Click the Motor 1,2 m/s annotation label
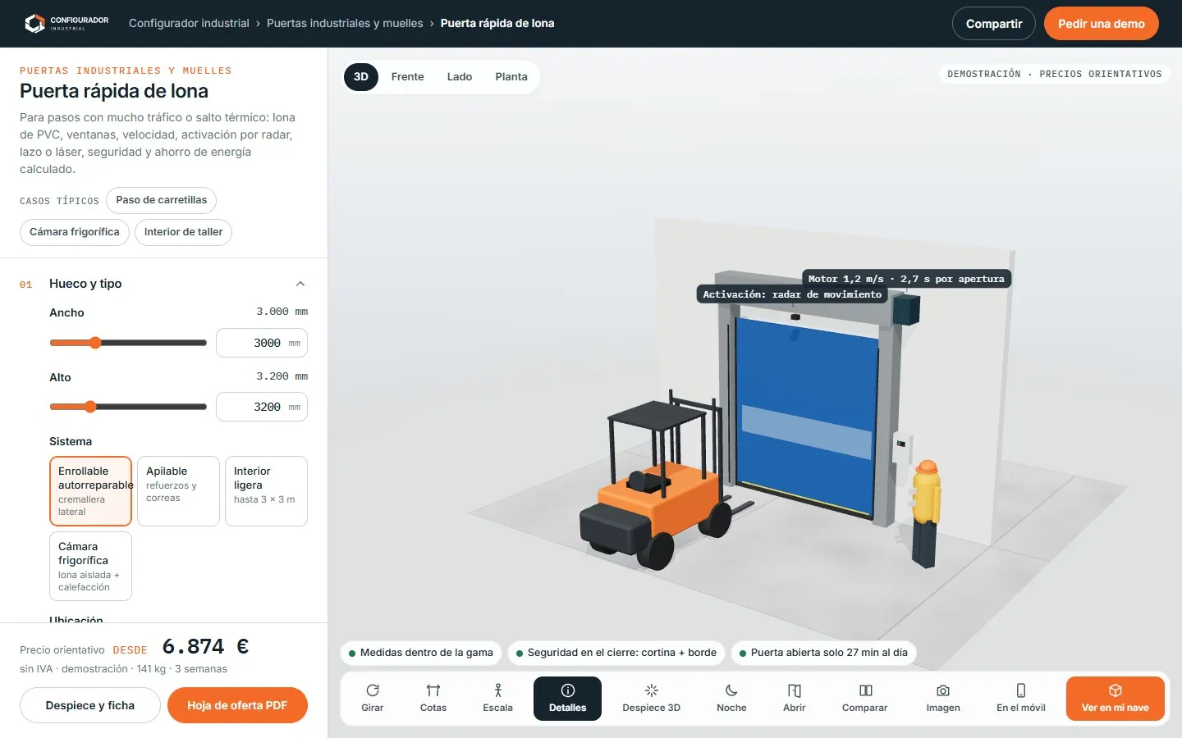Image resolution: width=1182 pixels, height=738 pixels. [x=906, y=279]
